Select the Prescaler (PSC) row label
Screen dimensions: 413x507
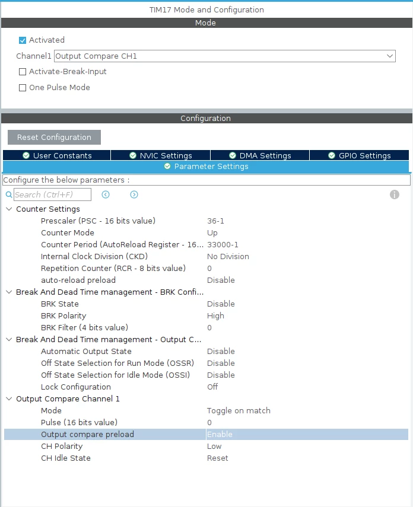click(98, 221)
